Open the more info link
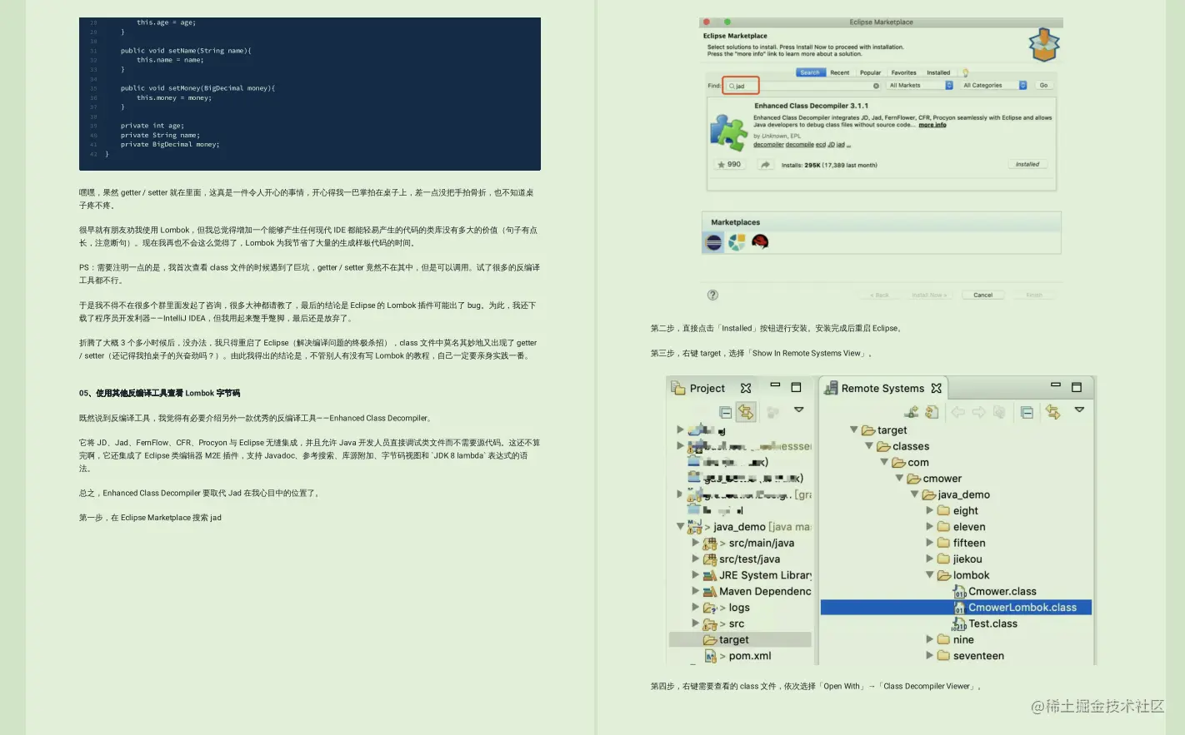The image size is (1185, 735). (932, 125)
